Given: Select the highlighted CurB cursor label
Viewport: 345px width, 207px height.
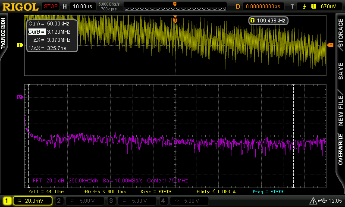Looking at the screenshot, I should point(37,31).
